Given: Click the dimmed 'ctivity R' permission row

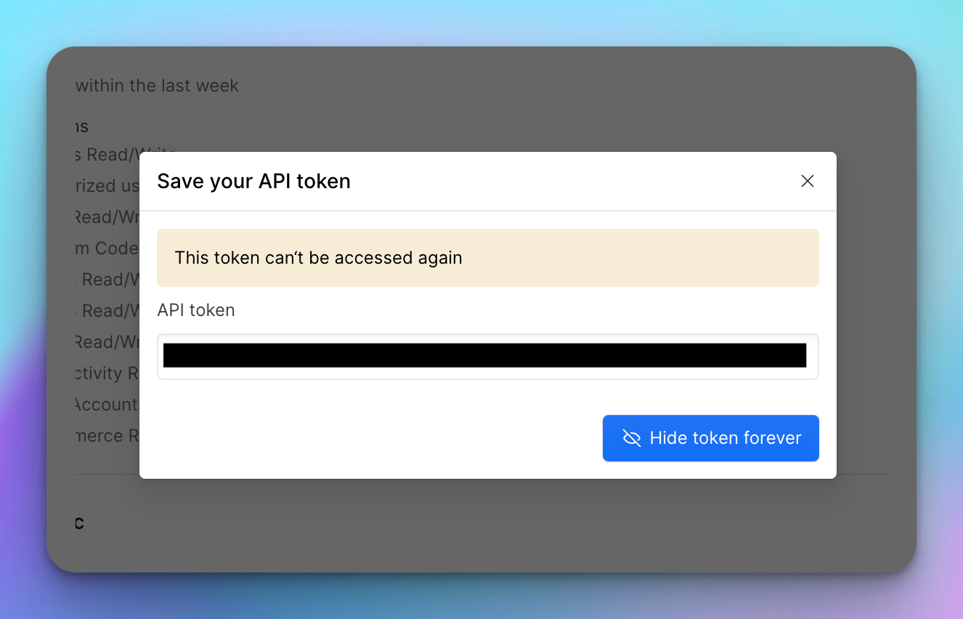Looking at the screenshot, I should [107, 373].
